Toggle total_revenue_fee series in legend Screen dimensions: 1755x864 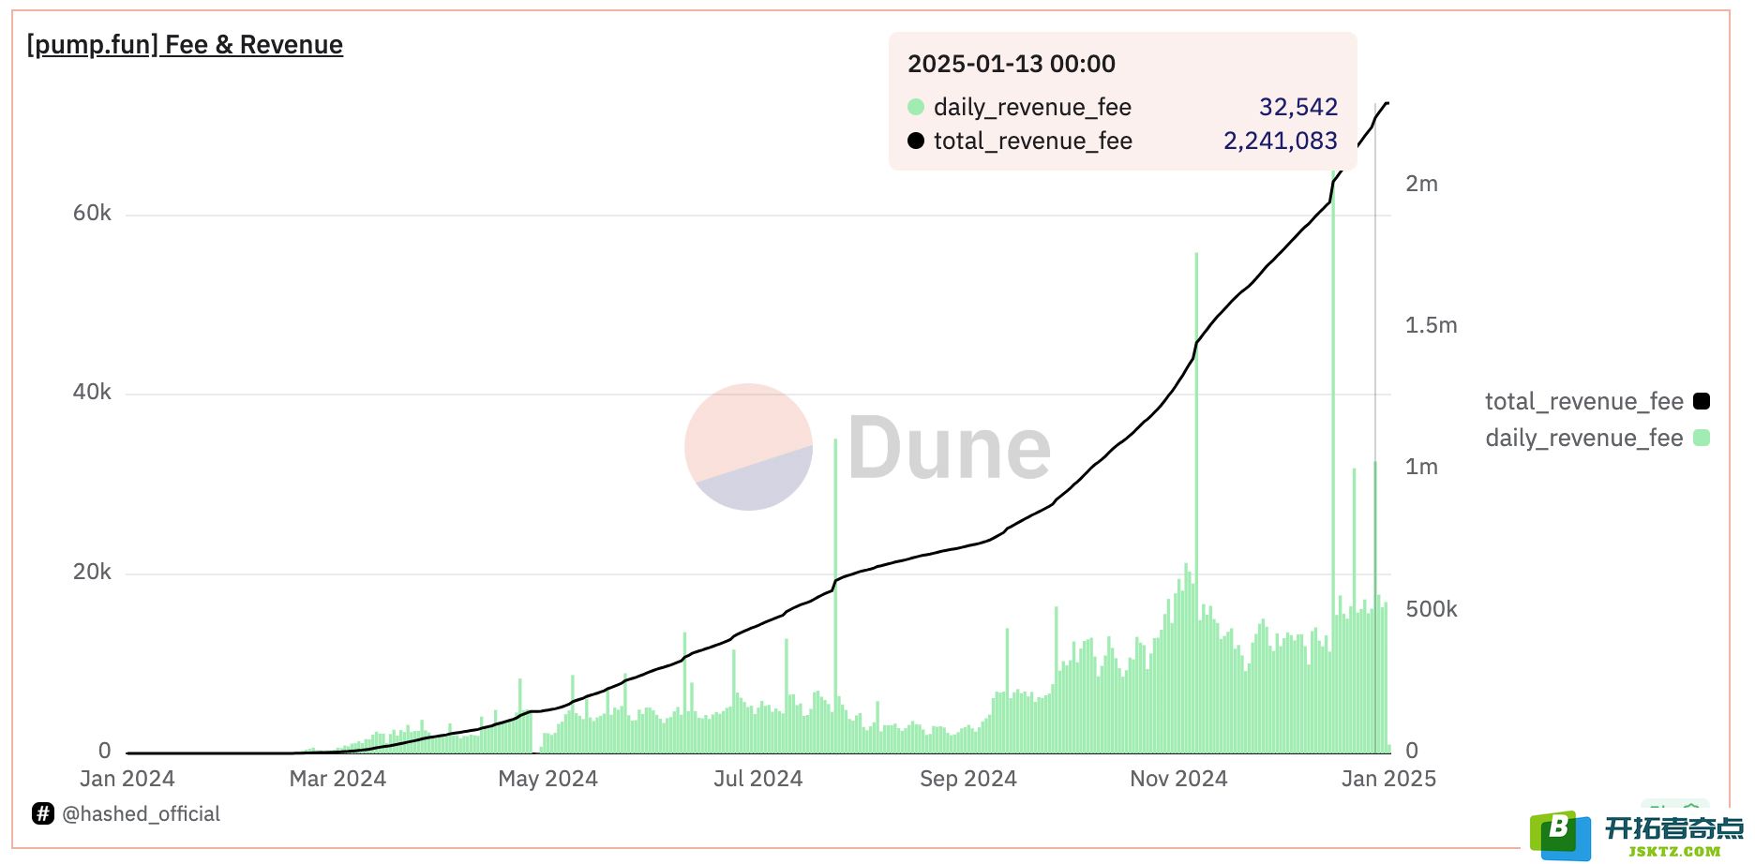click(x=1597, y=401)
